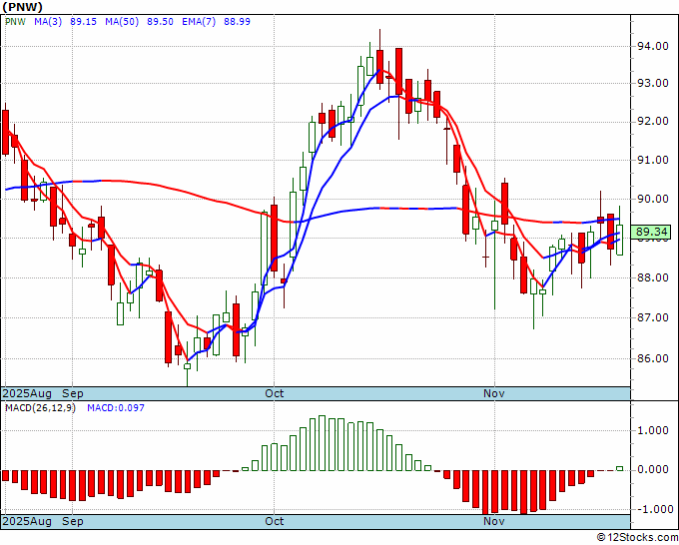679x545 pixels.
Task: Click the MACD:0.097 value label
Action: point(116,408)
